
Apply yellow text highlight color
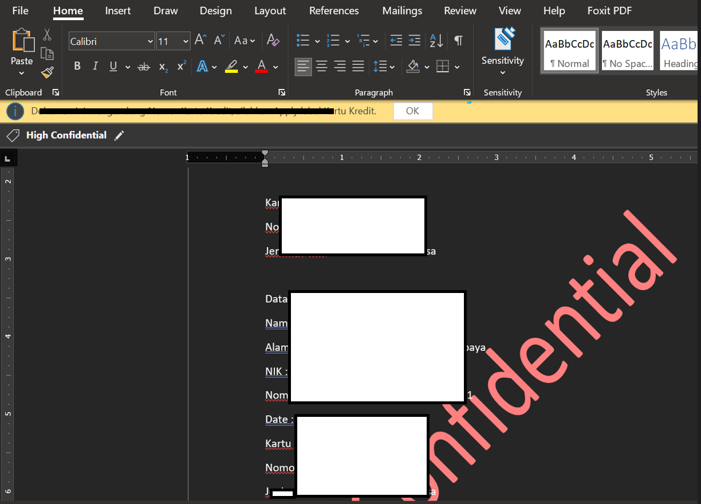[231, 67]
